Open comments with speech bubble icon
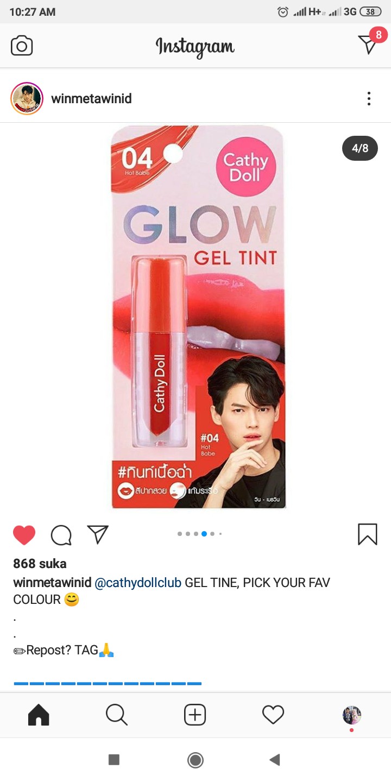 pyautogui.click(x=61, y=535)
